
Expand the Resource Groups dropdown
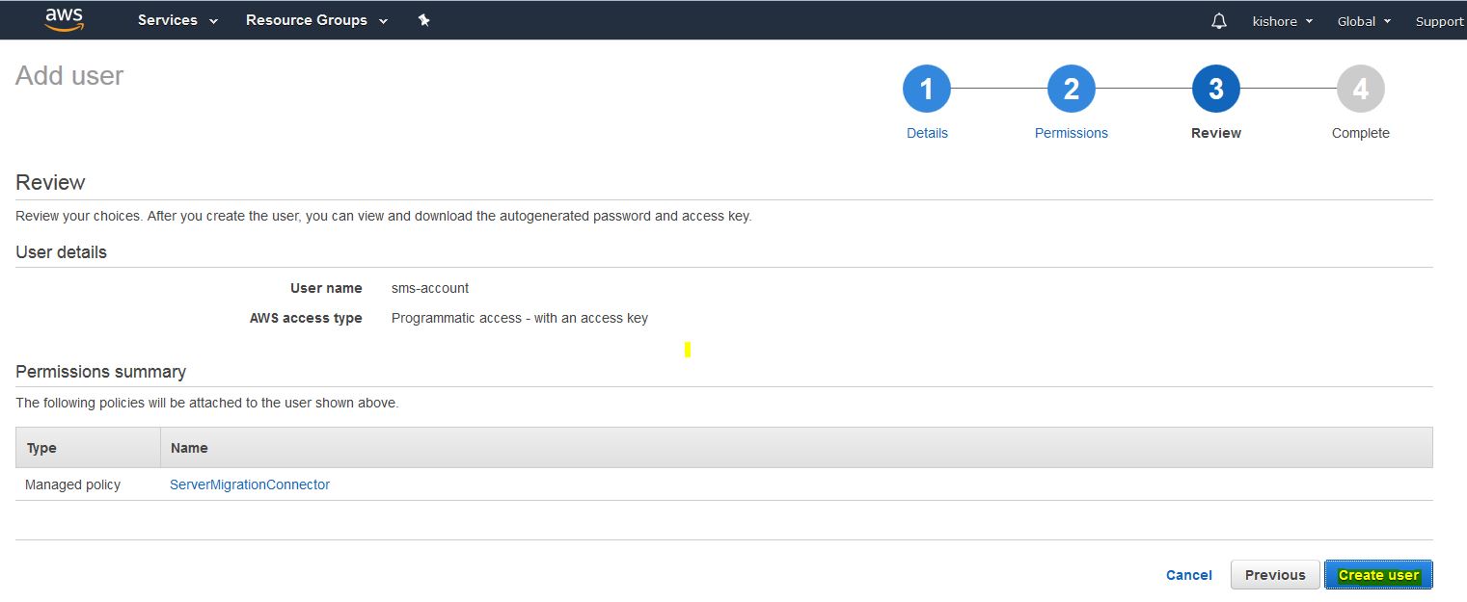point(316,20)
